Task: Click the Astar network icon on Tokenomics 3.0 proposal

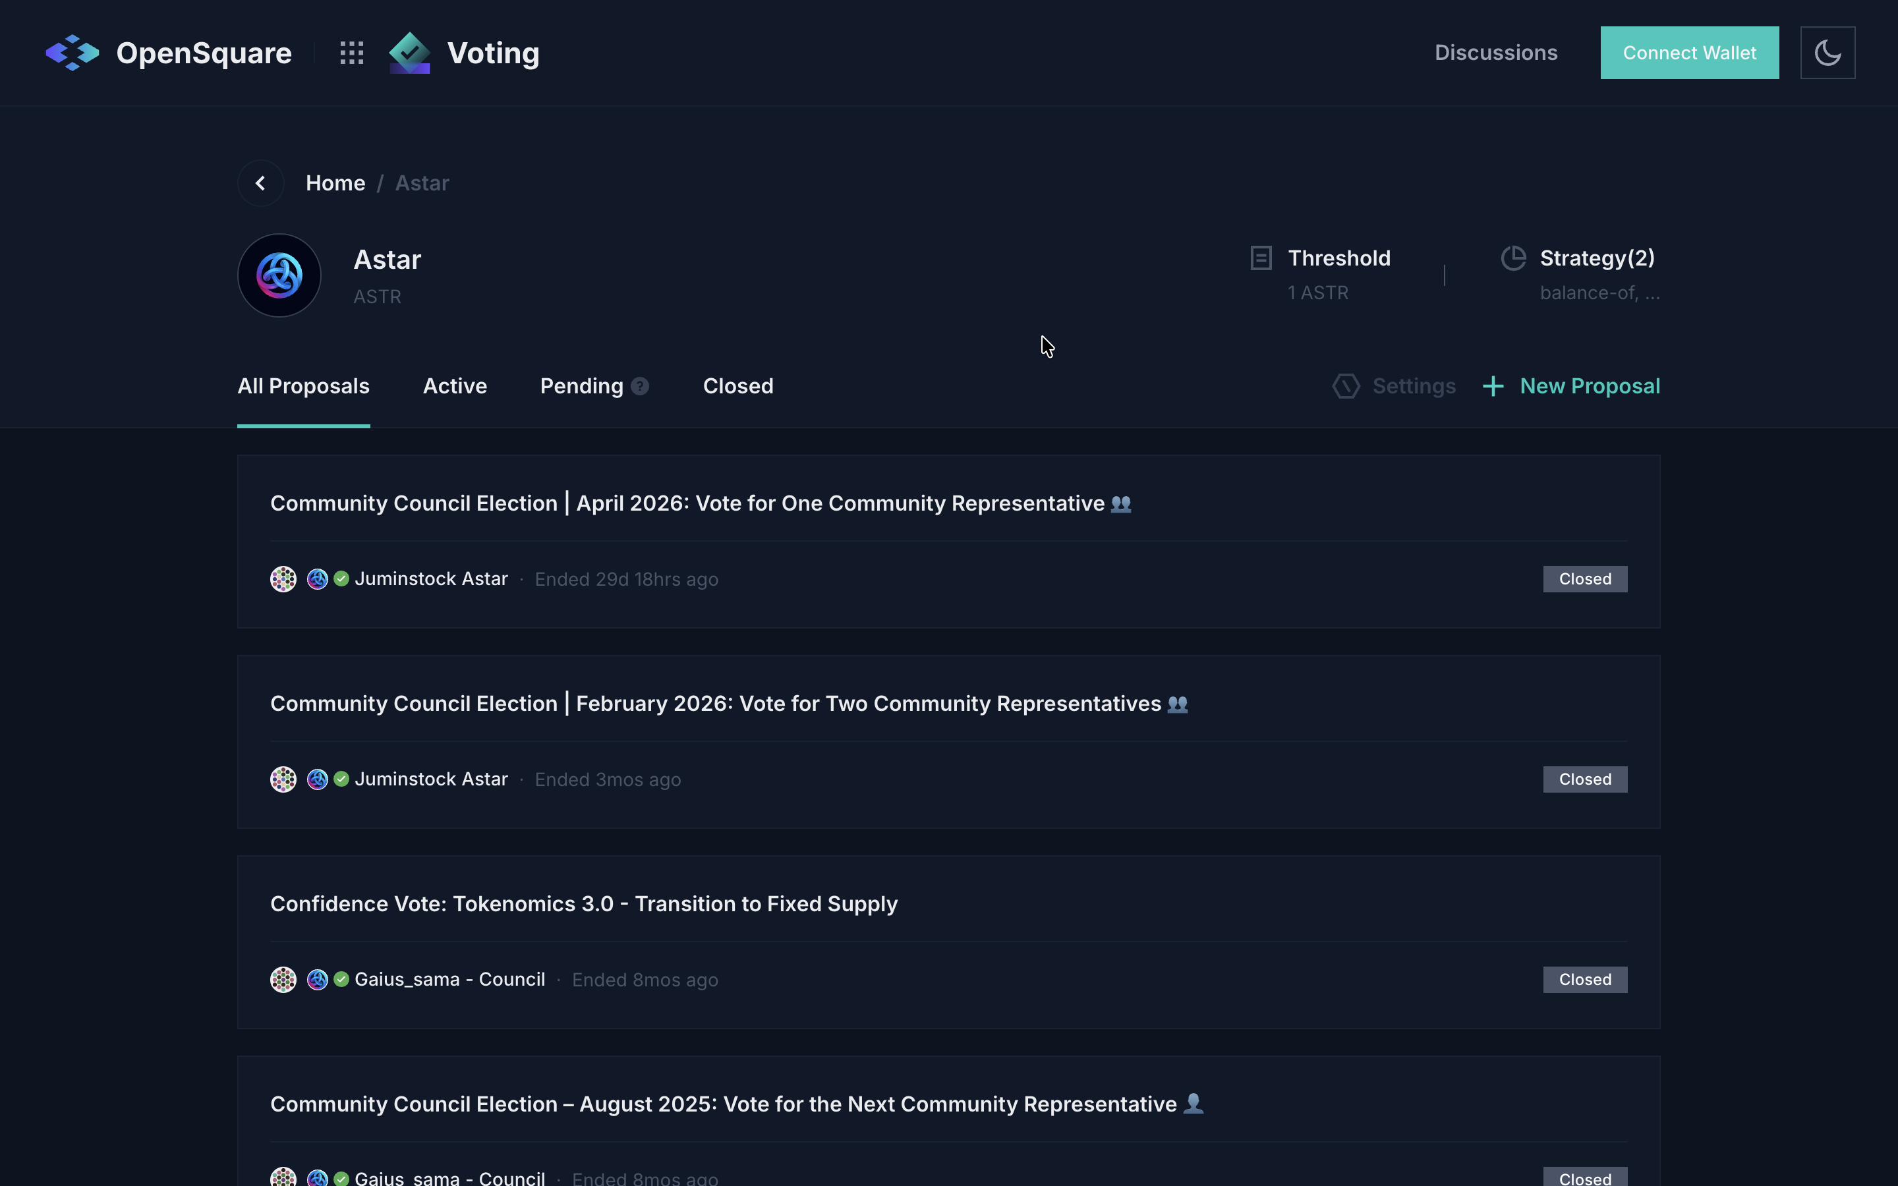Action: pyautogui.click(x=317, y=979)
